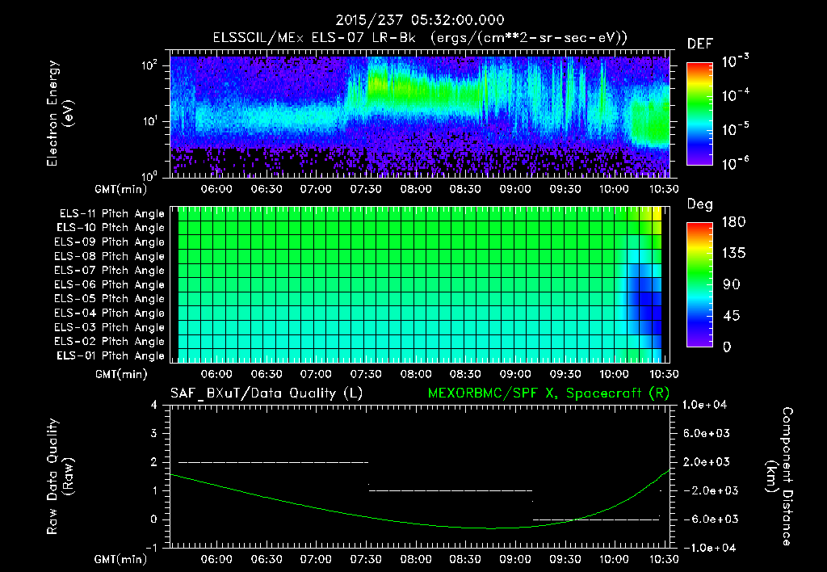This screenshot has height=572, width=827.
Task: Click the '-1' data quality tick label
Action: click(x=151, y=548)
